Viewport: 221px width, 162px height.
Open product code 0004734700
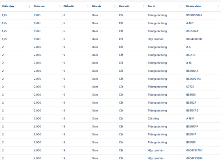194,150
